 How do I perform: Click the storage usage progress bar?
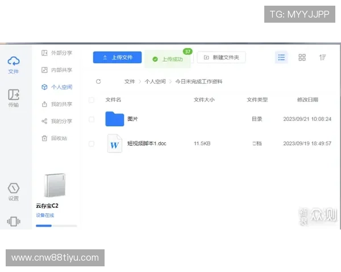pyautogui.click(x=56, y=226)
